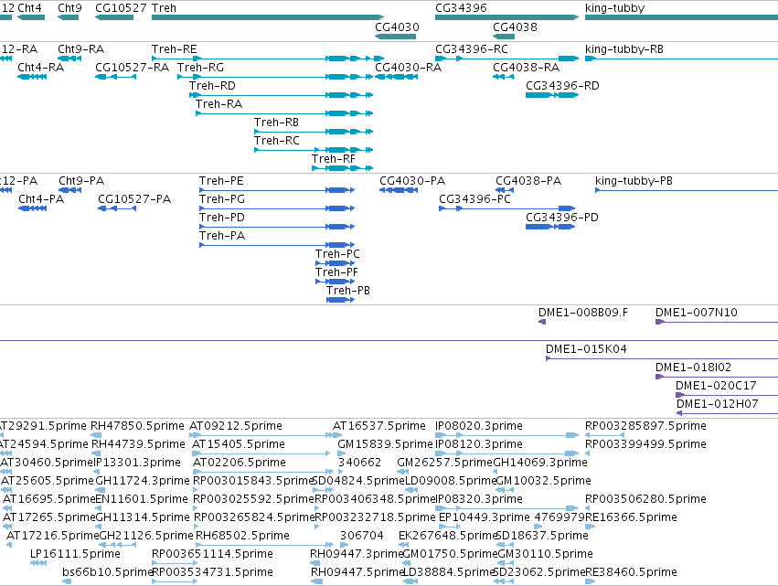
Task: Click the Treh-RE transcript label
Action: pyautogui.click(x=174, y=49)
